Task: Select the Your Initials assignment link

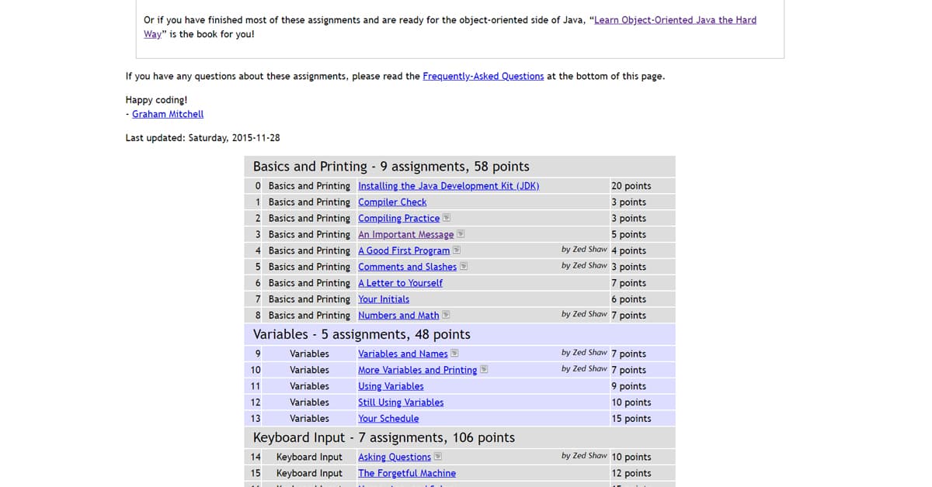Action: tap(384, 299)
